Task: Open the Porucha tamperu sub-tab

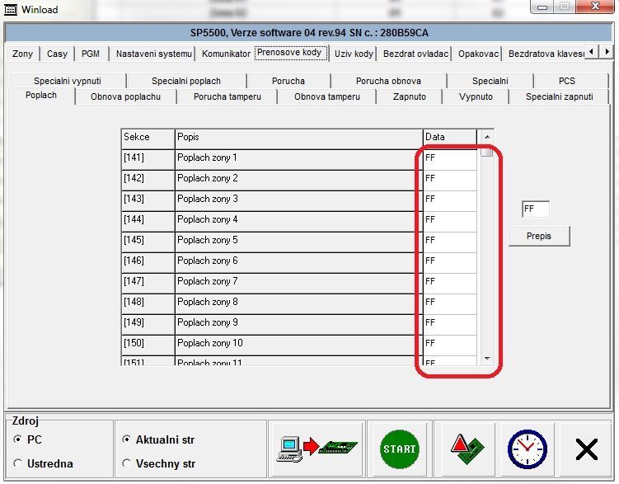Action: 227,96
